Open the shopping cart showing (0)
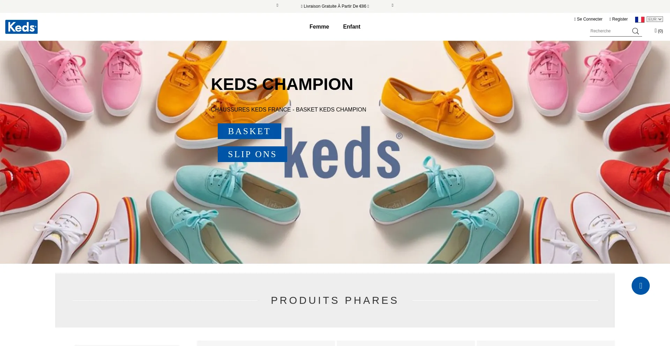The height and width of the screenshot is (346, 670). (658, 31)
